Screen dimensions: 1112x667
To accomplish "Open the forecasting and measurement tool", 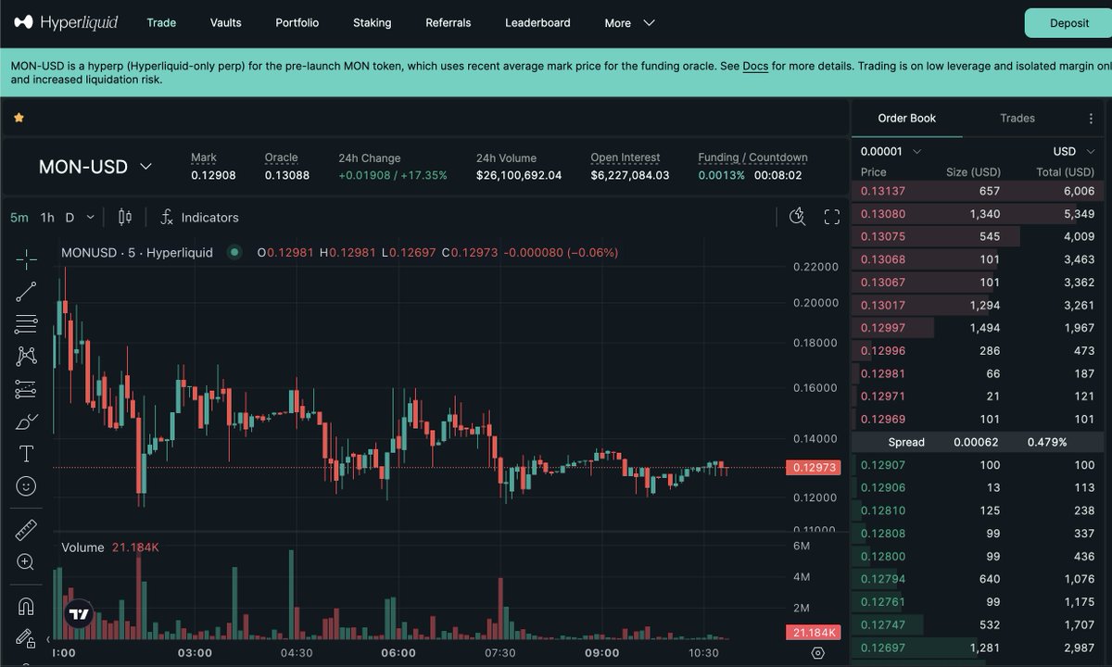I will 26,389.
